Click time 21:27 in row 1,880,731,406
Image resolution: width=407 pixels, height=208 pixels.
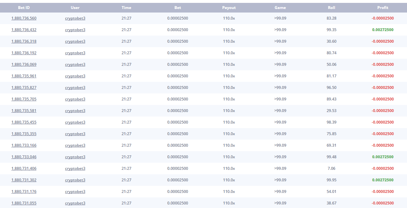point(126,169)
